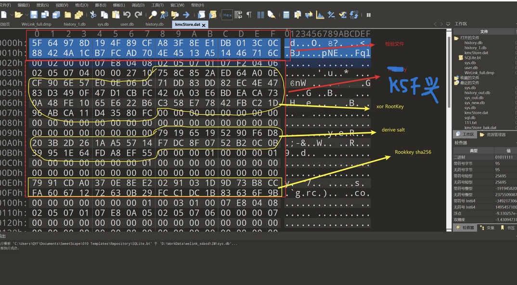Go to previous tab with left arrow
The image size is (517, 285).
[435, 24]
